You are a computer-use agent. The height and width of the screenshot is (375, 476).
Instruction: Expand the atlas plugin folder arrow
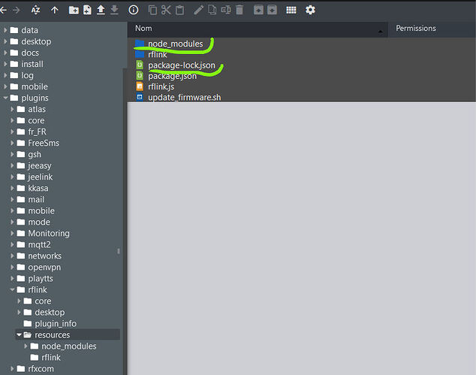[x=12, y=109]
